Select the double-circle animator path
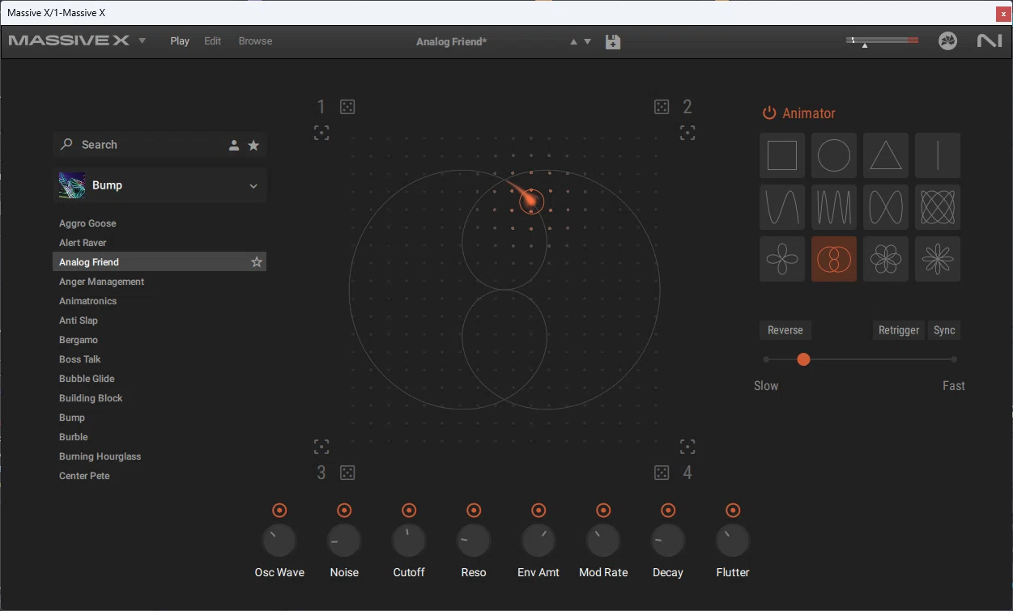 coord(834,259)
